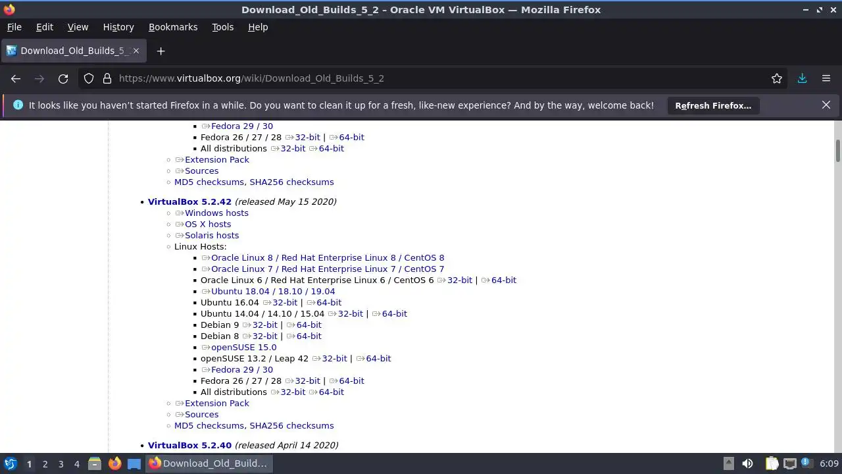Switch to workspace 2
The width and height of the screenshot is (842, 474).
pos(45,464)
